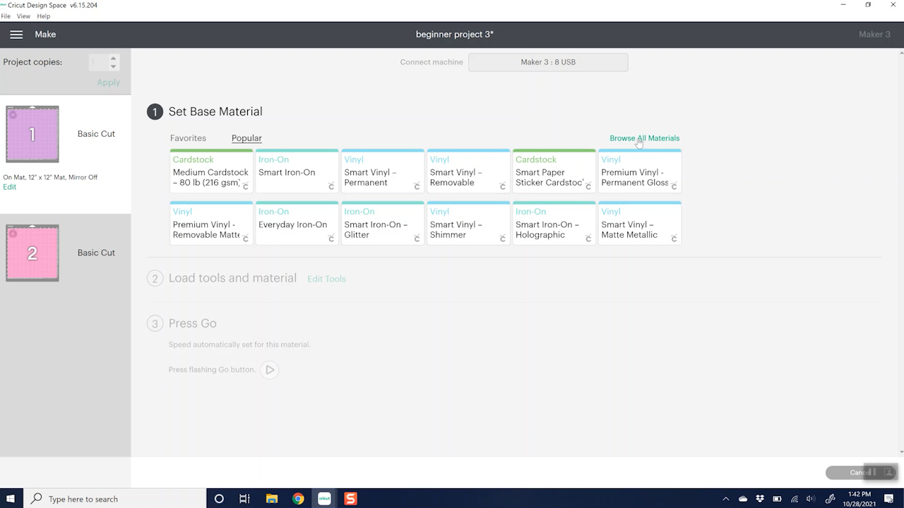Click Cricut logo on Smart Iron-On card
Screen dimensions: 904x508
pyautogui.click(x=331, y=186)
